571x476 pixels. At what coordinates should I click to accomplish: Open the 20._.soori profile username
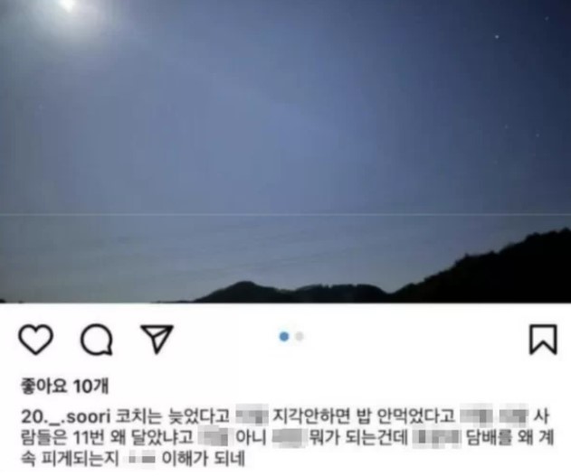click(65, 416)
